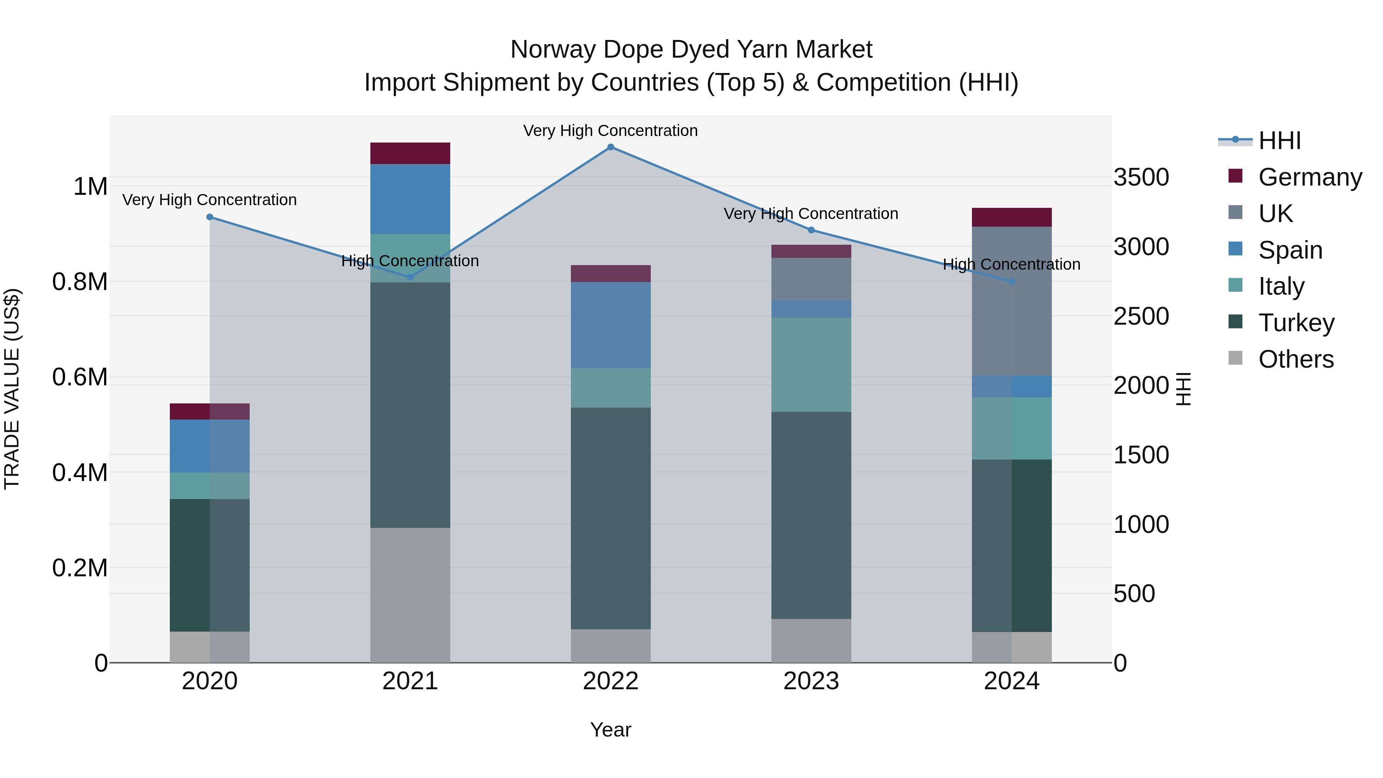Click the Spain segment of the 2020 bar

[210, 446]
